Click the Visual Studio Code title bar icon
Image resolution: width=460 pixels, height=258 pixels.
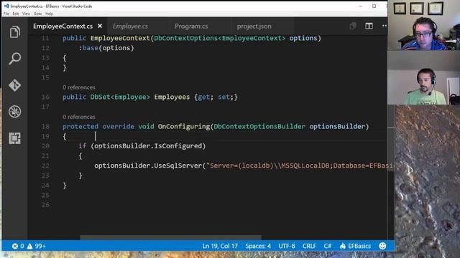[x=6, y=6]
